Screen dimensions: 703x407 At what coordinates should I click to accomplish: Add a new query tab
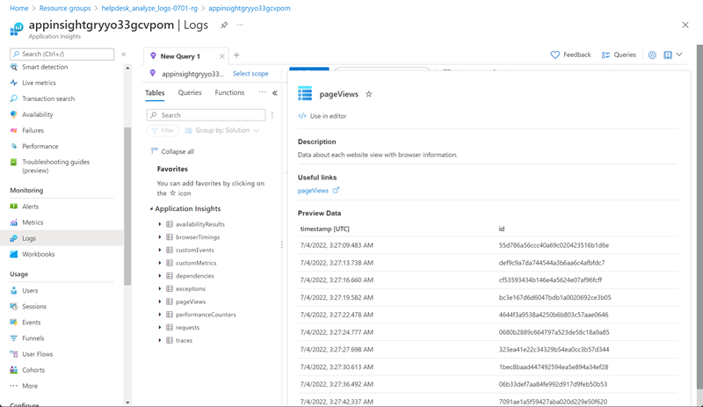tap(236, 55)
